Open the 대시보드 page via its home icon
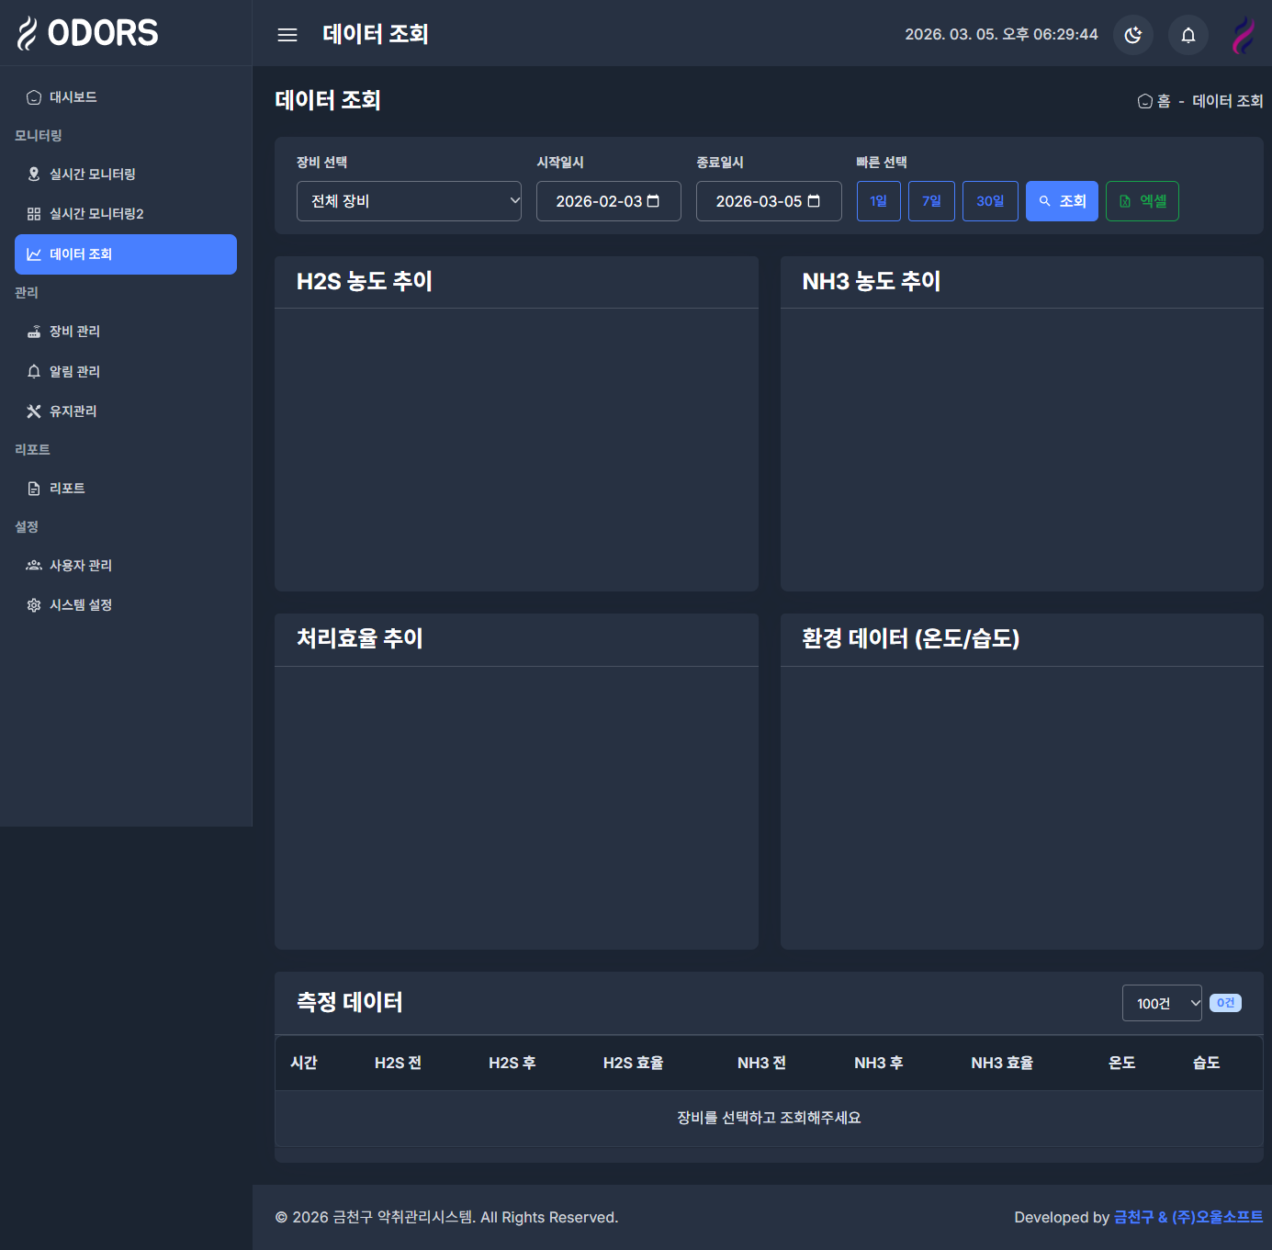Screen dimensions: 1272x1250 pyautogui.click(x=34, y=96)
